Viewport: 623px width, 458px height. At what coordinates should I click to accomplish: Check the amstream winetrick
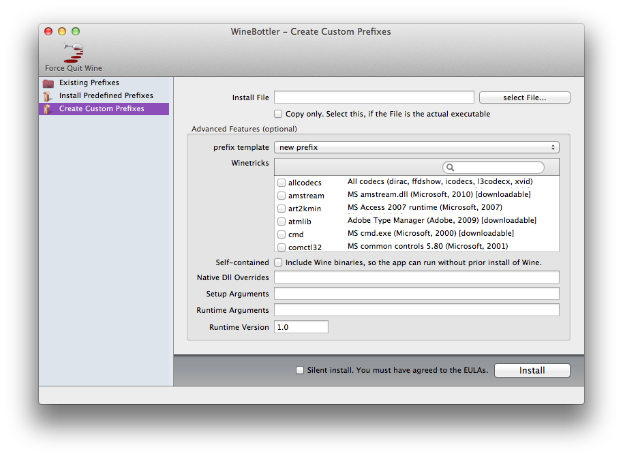[282, 196]
